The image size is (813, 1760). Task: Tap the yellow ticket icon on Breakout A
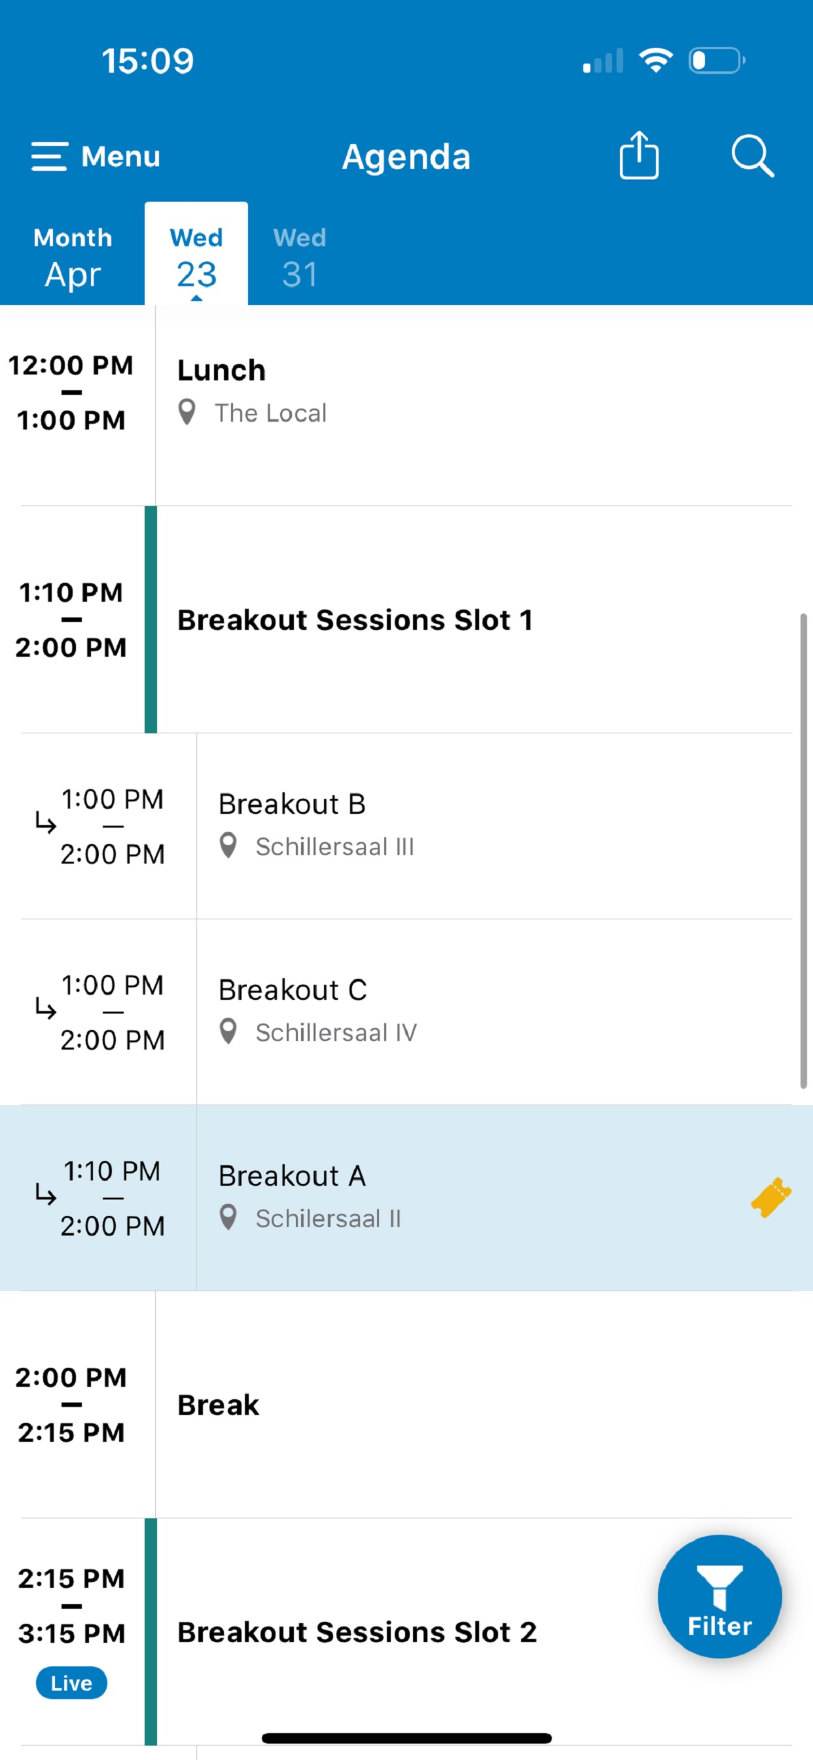pos(770,1197)
